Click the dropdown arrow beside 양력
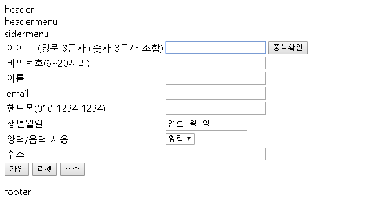The height and width of the screenshot is (224, 366). (189, 139)
